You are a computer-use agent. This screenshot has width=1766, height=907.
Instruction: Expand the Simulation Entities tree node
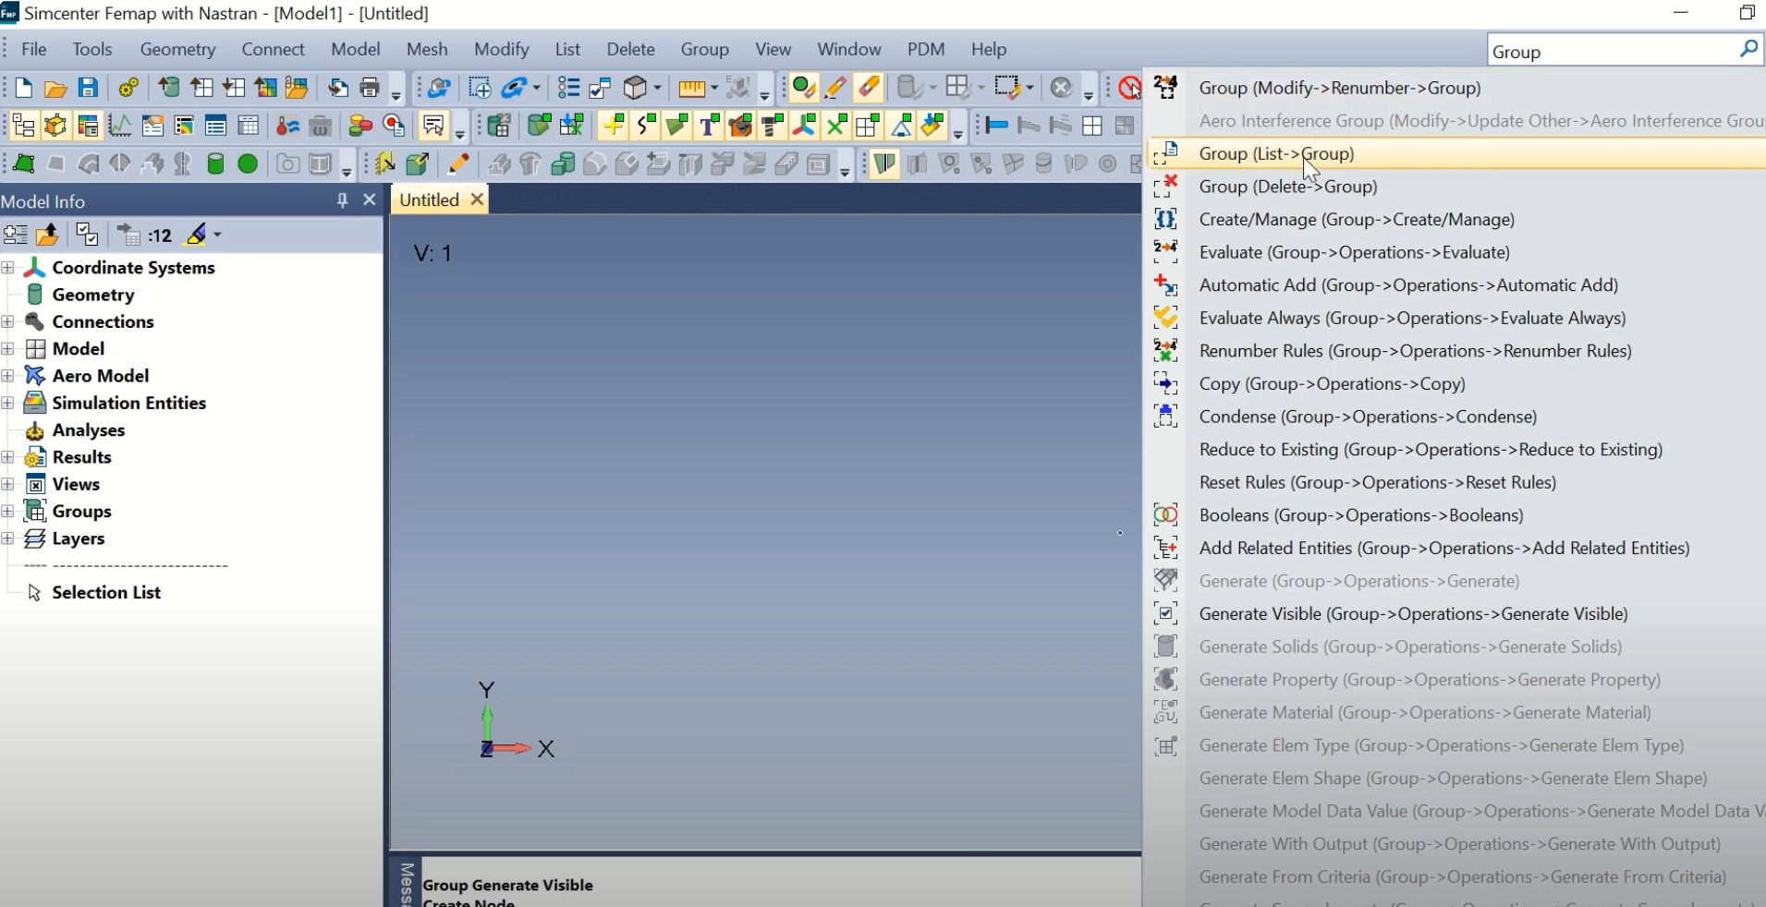click(7, 404)
